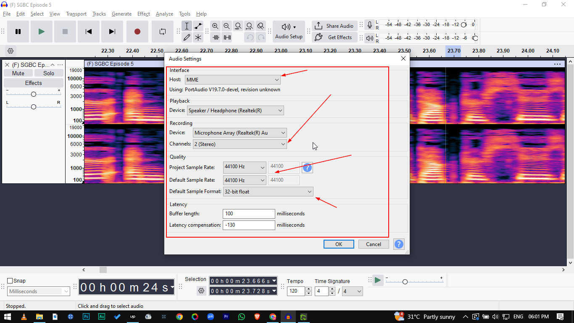Cancel the Audio Settings dialog
Viewport: 574px width, 323px height.
[x=373, y=244]
